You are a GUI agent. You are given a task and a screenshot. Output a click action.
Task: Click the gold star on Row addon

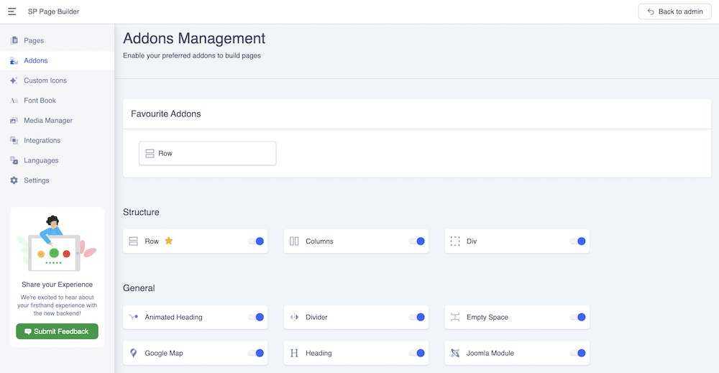(x=169, y=241)
